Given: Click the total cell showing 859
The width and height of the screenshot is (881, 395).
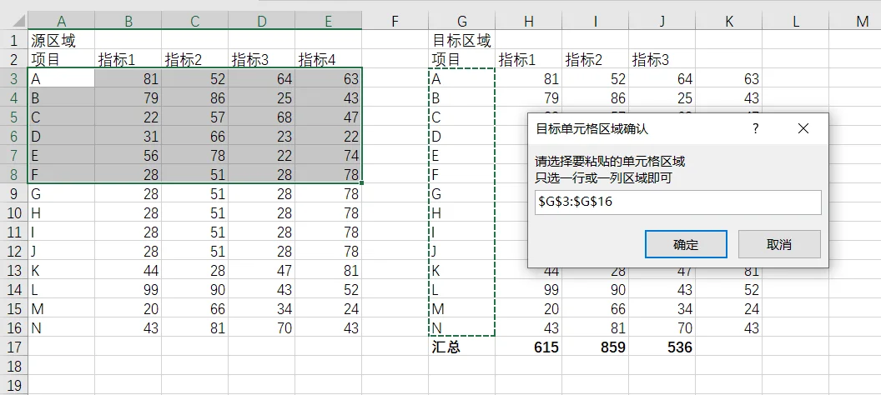Looking at the screenshot, I should [596, 347].
